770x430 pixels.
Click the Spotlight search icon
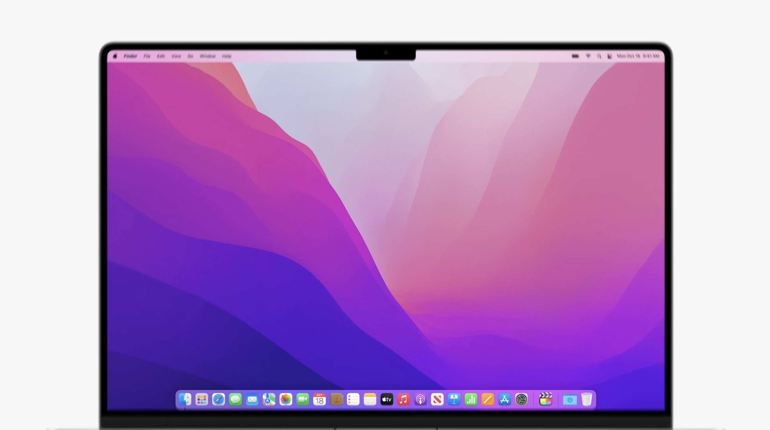(599, 56)
